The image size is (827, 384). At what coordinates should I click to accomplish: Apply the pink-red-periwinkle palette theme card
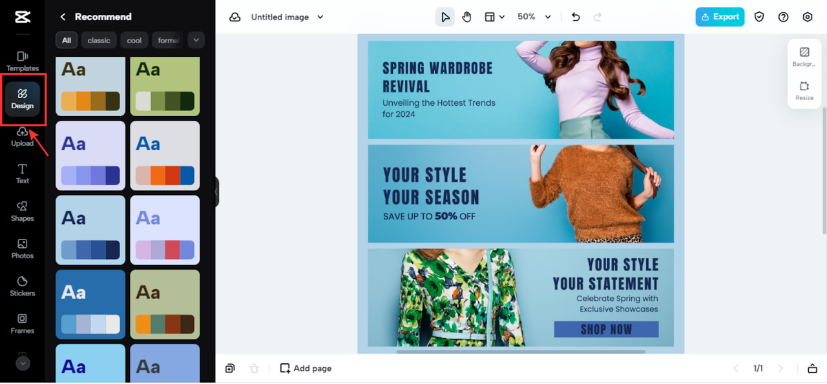pos(165,230)
